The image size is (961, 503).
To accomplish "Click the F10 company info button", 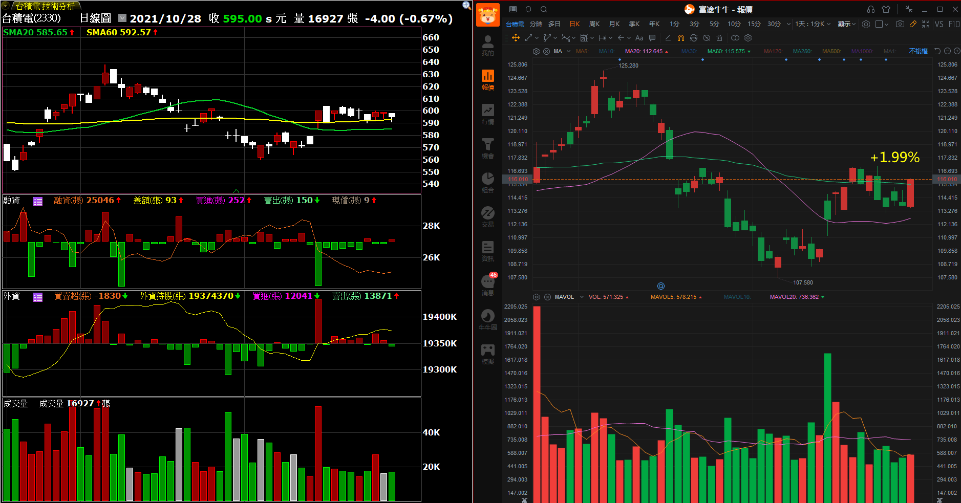I will click(x=954, y=24).
